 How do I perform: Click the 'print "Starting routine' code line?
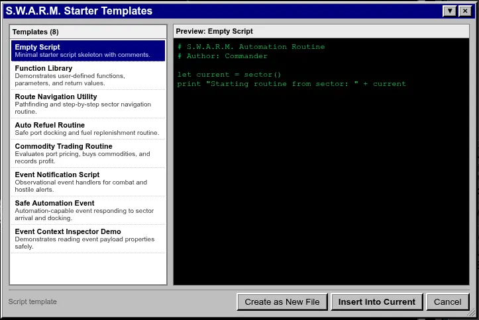coord(292,84)
